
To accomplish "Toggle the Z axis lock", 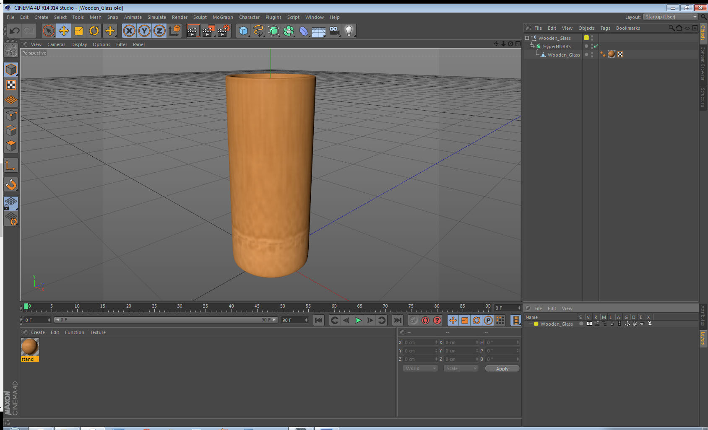I will pos(159,31).
